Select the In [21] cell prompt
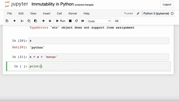 (20, 57)
